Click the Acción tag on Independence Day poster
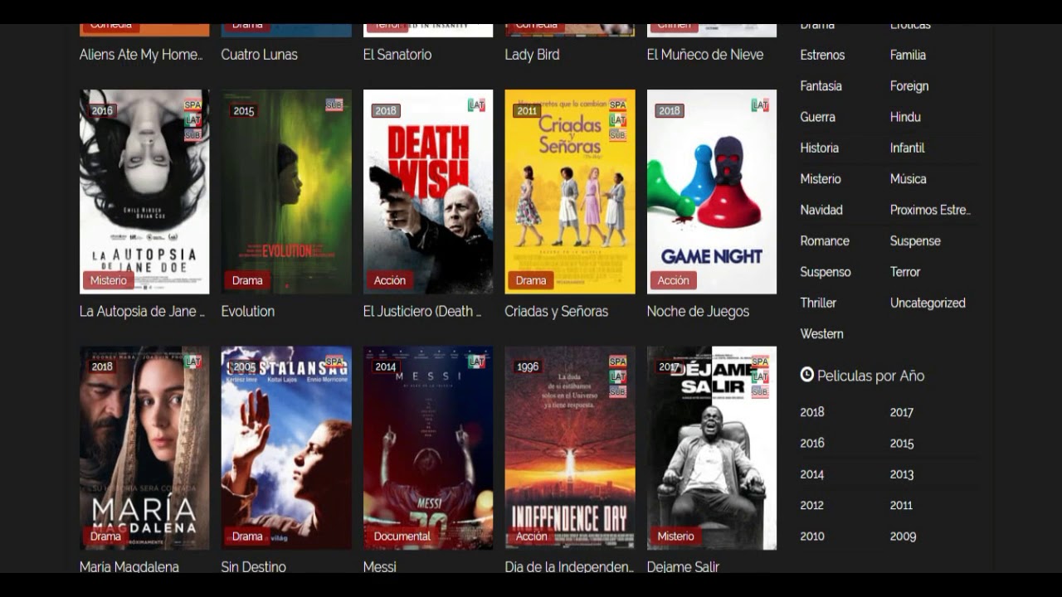Screen dimensions: 1062x597 [x=532, y=536]
